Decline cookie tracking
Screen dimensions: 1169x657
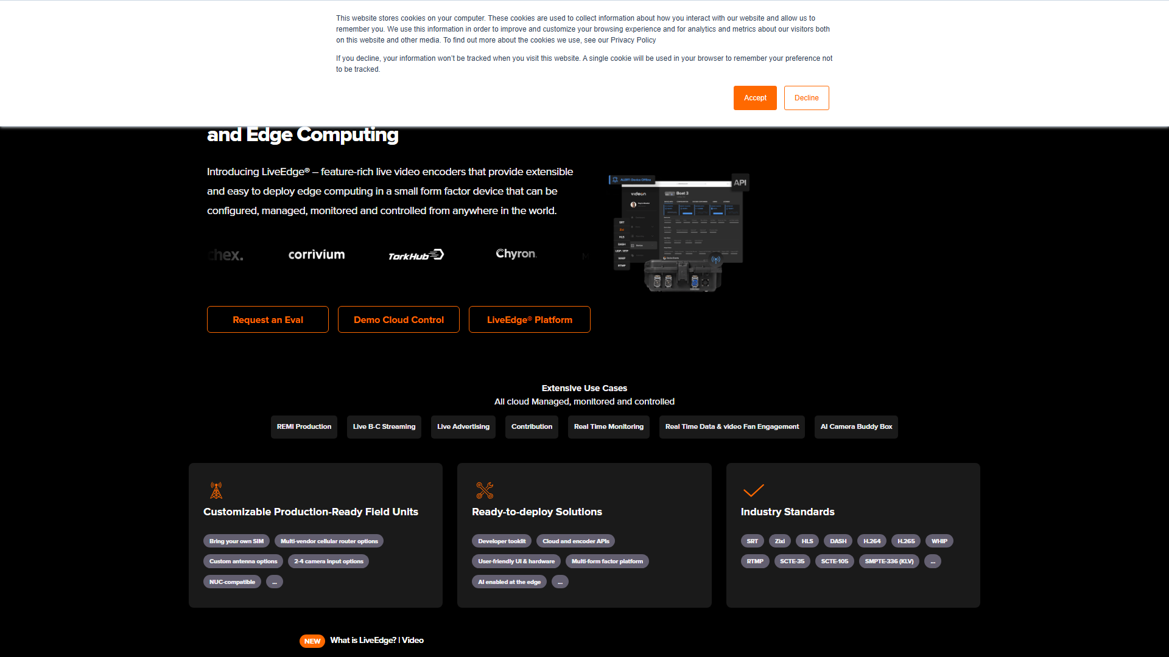(806, 98)
